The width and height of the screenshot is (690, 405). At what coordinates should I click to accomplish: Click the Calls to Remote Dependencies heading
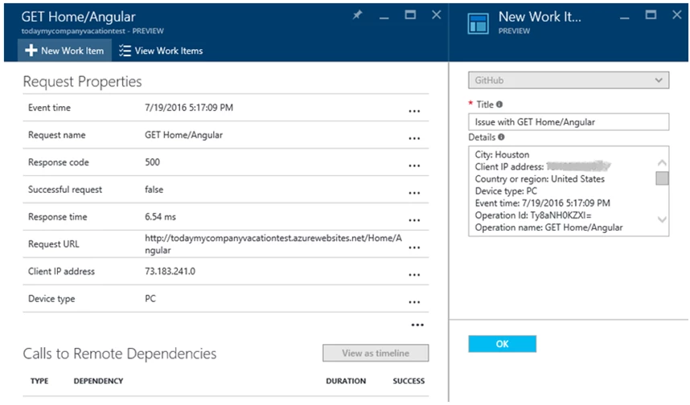(120, 354)
